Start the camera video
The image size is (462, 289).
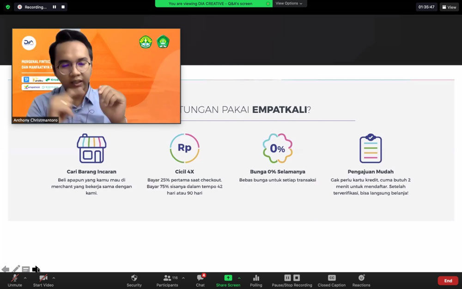click(43, 281)
